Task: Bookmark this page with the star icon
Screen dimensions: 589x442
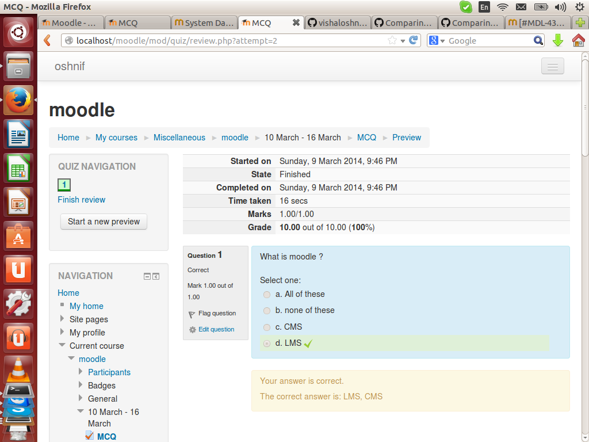Action: tap(392, 40)
